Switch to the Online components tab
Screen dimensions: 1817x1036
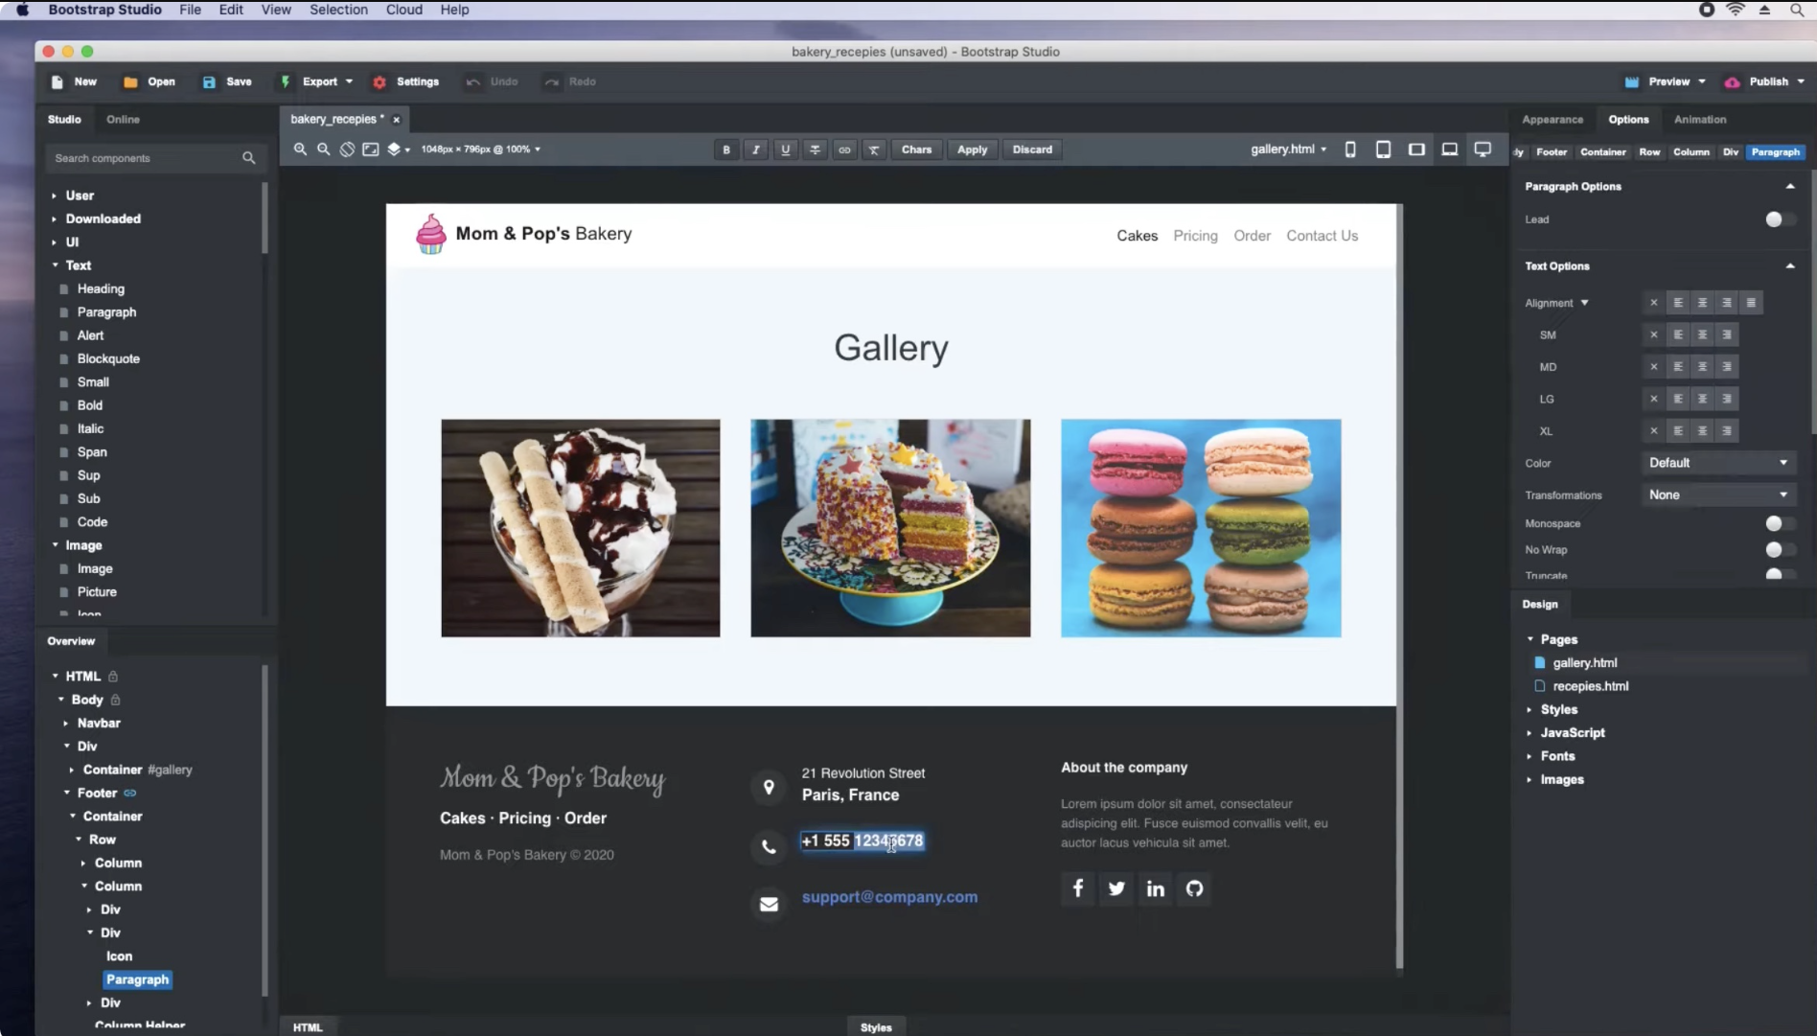(x=123, y=120)
